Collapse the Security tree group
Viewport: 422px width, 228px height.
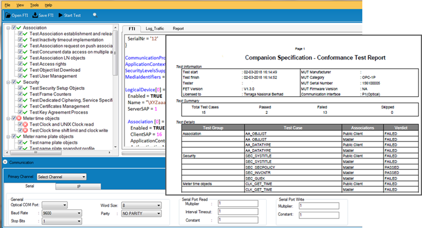coord(8,82)
